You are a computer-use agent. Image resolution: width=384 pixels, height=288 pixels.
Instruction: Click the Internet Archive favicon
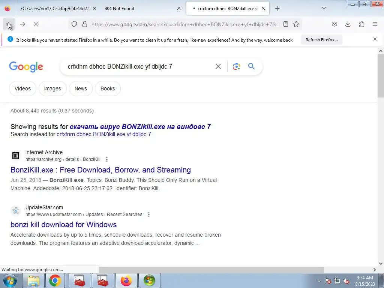point(16,156)
